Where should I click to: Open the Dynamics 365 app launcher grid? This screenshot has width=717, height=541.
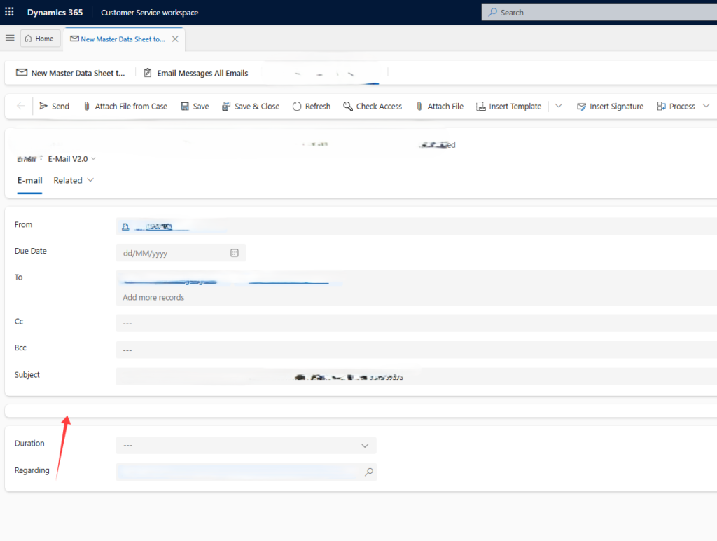click(x=9, y=12)
